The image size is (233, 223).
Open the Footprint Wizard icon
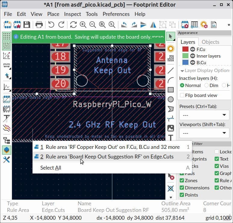coord(17,25)
